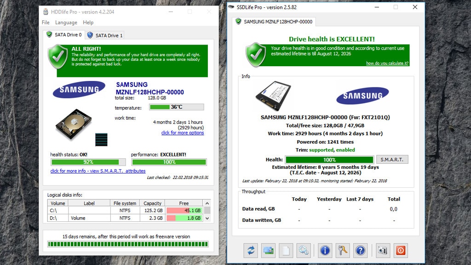Image resolution: width=471 pixels, height=265 pixels.
Task: Select the SATA Drive 0 tab
Action: (x=64, y=35)
